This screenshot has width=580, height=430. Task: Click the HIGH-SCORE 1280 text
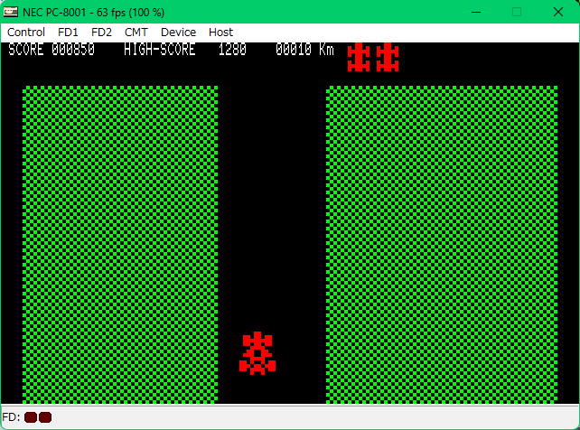pyautogui.click(x=185, y=50)
